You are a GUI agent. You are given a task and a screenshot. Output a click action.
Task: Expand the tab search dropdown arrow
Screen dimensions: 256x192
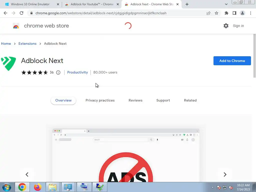tap(226, 4)
